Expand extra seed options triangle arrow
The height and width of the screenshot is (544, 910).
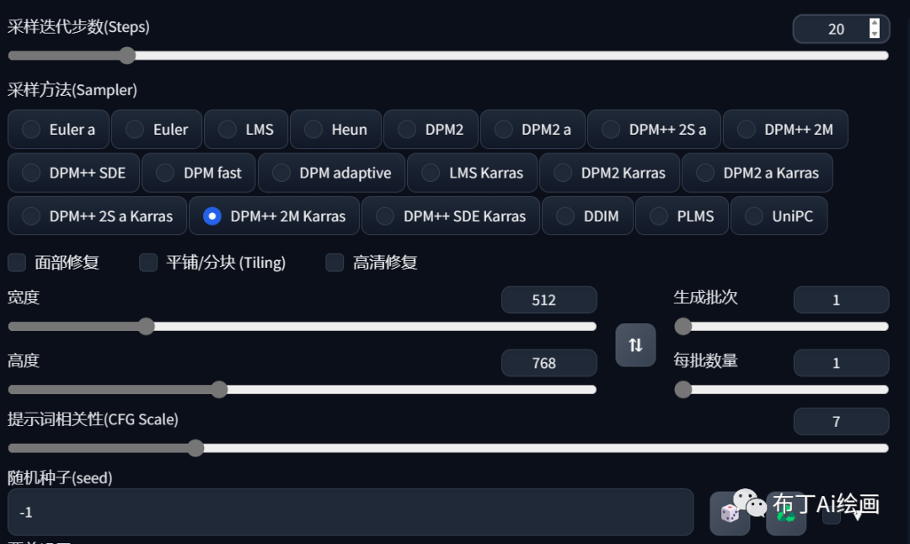858,515
